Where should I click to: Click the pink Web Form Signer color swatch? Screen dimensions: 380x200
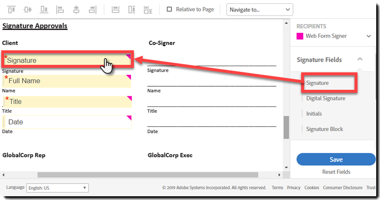[300, 36]
